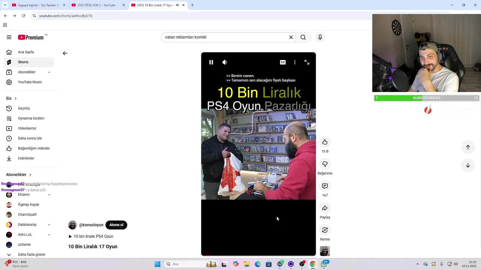Open Oynatma listeleri
481x270 pixels.
tap(29, 118)
